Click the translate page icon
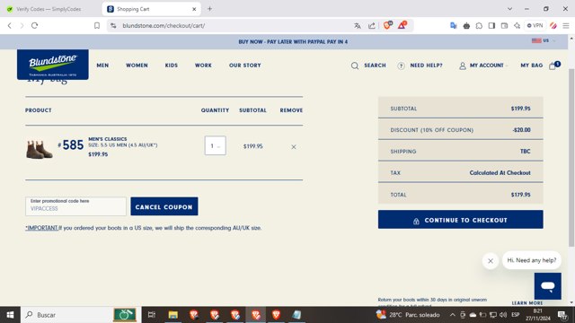 click(358, 26)
